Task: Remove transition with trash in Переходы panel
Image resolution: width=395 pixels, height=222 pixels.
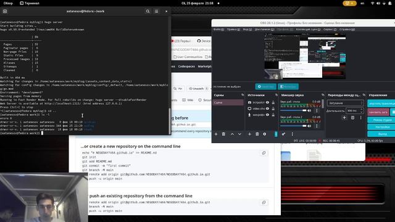Action: (352, 118)
